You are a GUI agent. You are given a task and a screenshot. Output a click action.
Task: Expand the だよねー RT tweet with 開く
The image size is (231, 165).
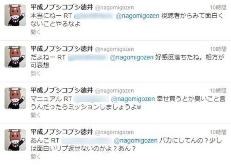coord(35,73)
